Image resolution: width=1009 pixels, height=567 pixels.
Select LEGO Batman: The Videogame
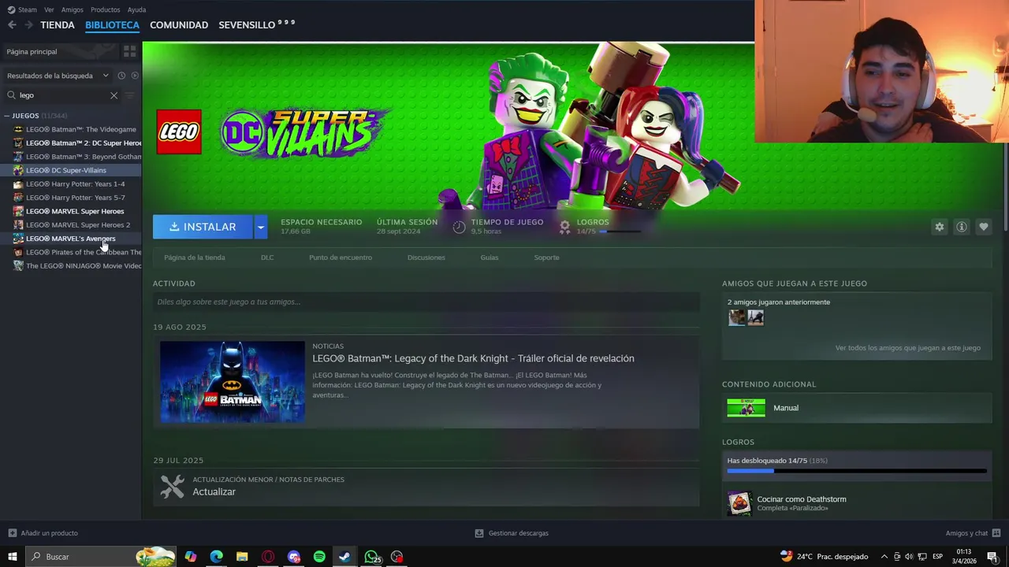80,129
